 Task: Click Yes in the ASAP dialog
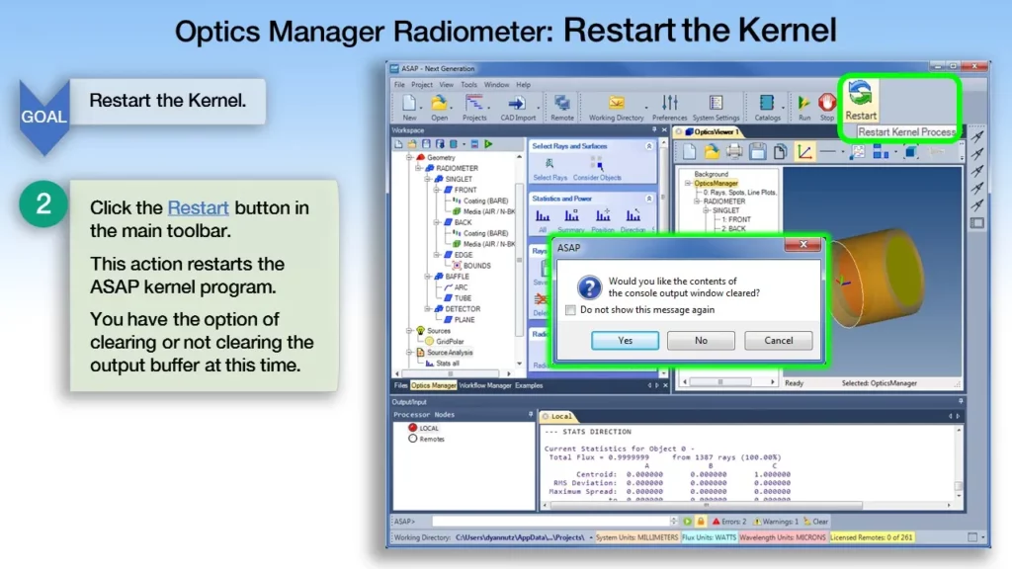(x=625, y=340)
